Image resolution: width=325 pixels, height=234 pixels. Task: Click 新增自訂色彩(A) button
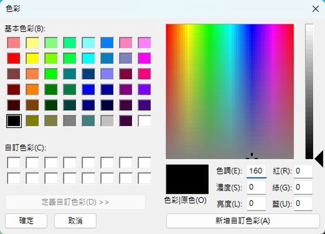[243, 221]
